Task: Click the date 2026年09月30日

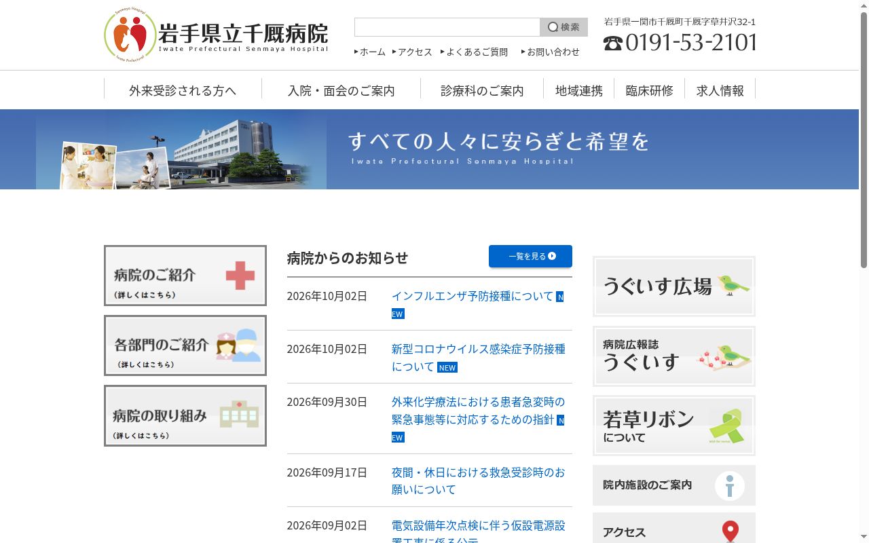Action: (327, 402)
